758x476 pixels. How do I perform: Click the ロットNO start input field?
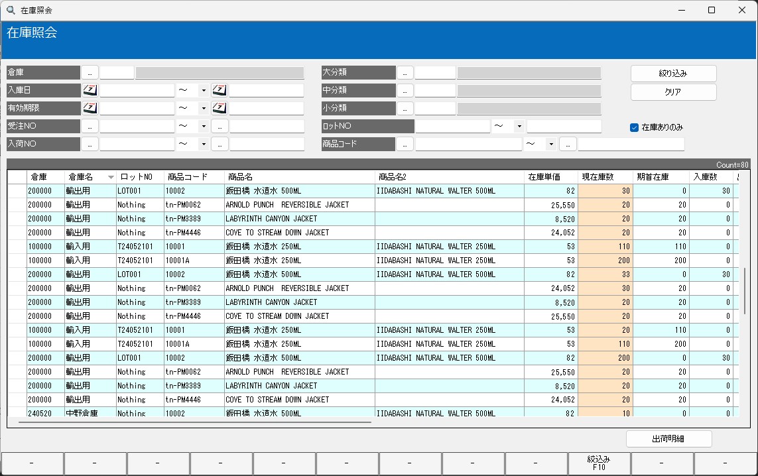(x=453, y=126)
